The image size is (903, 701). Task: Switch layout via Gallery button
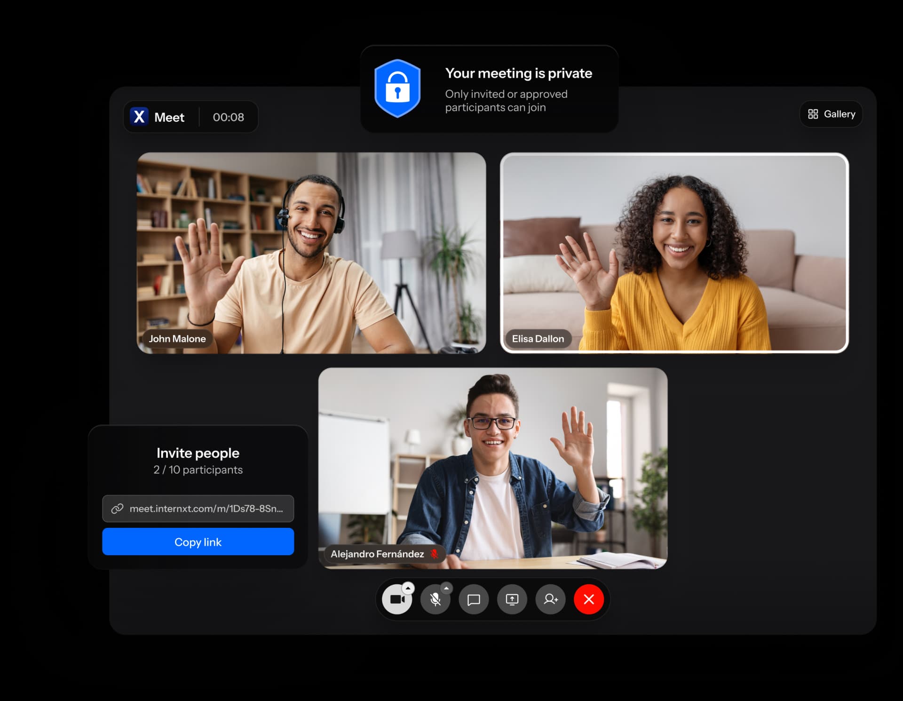click(x=831, y=114)
